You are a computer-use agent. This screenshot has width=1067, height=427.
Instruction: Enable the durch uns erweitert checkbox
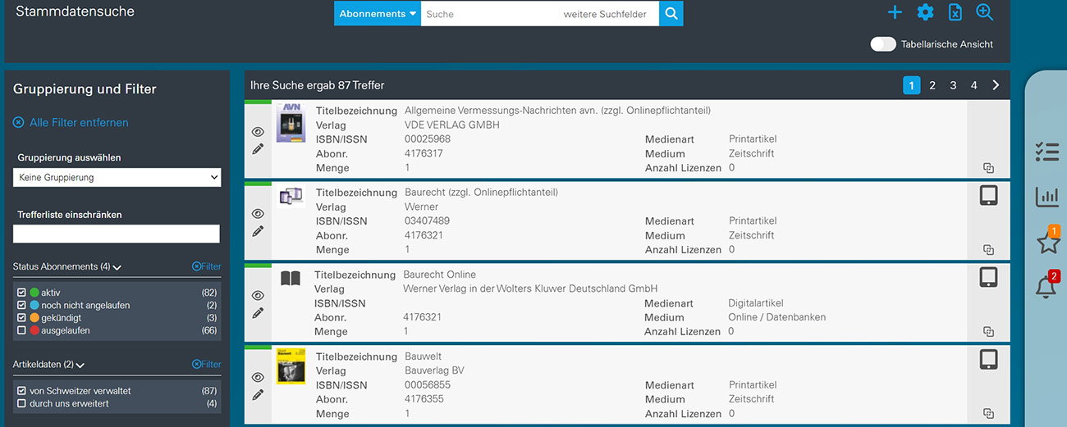click(x=22, y=403)
